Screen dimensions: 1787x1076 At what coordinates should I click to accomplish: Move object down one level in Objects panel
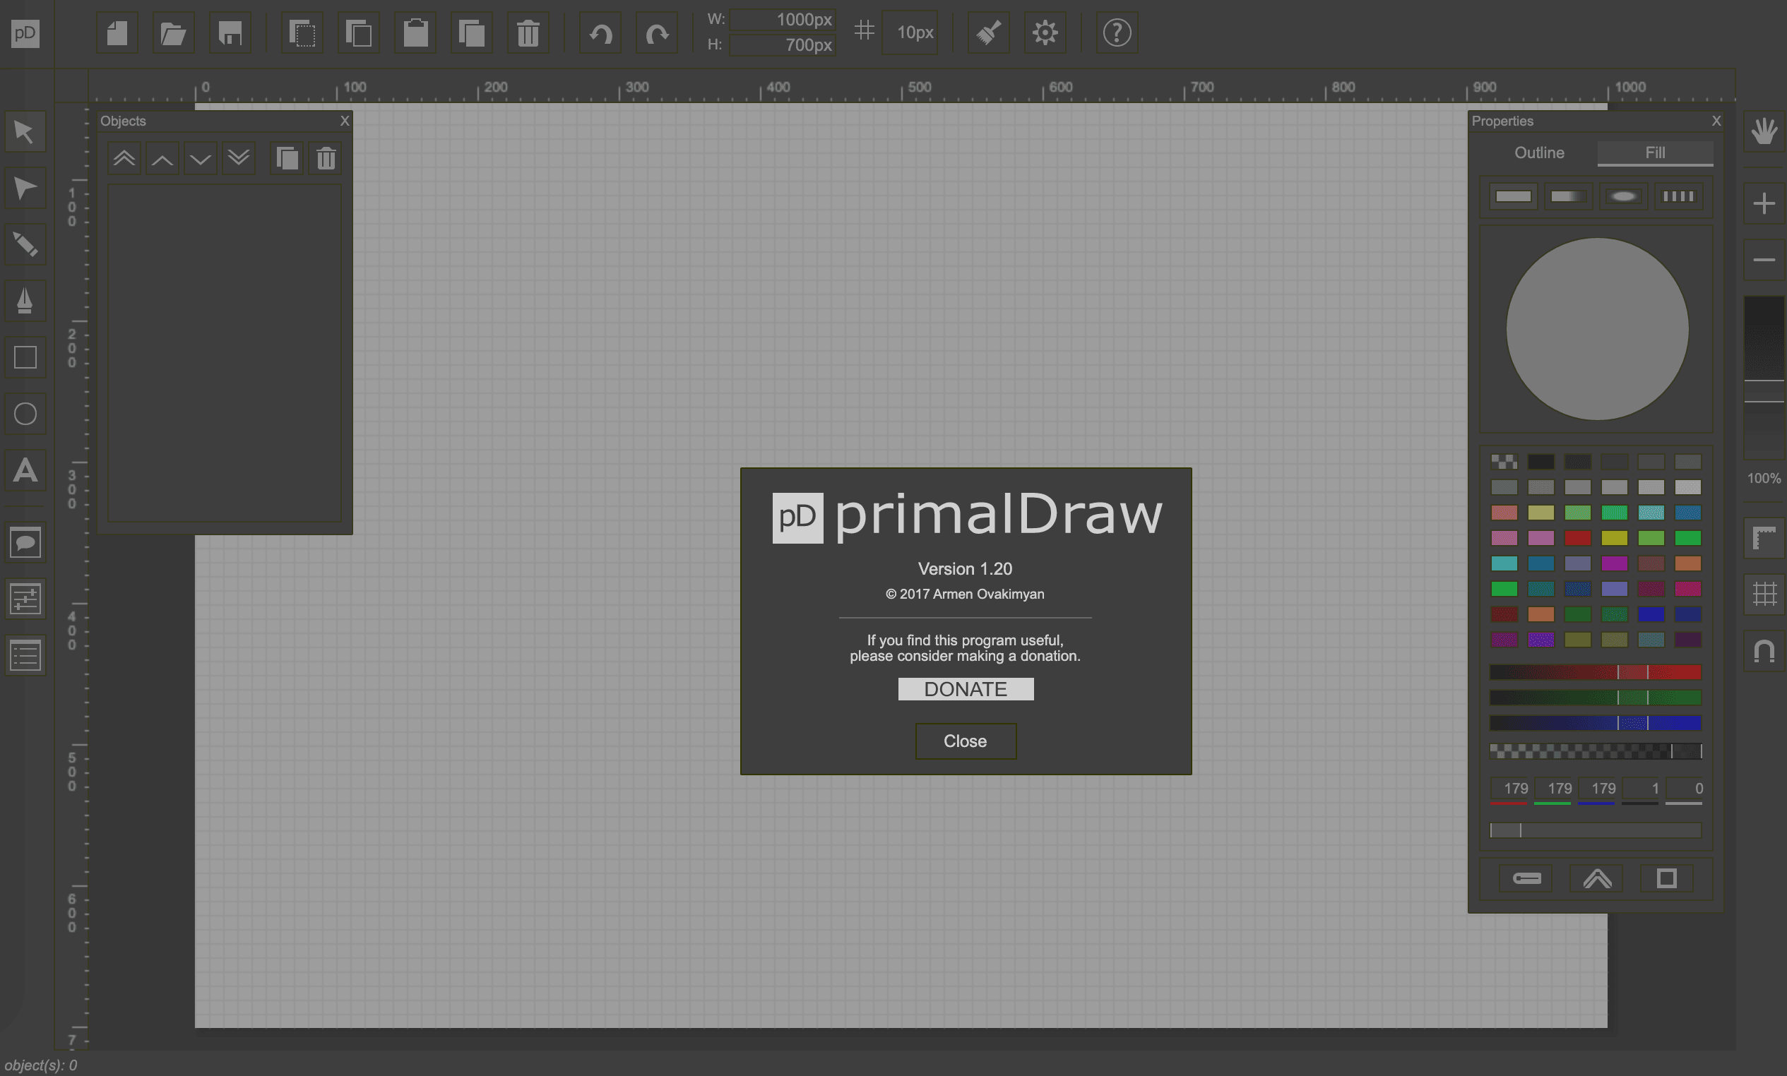tap(201, 158)
